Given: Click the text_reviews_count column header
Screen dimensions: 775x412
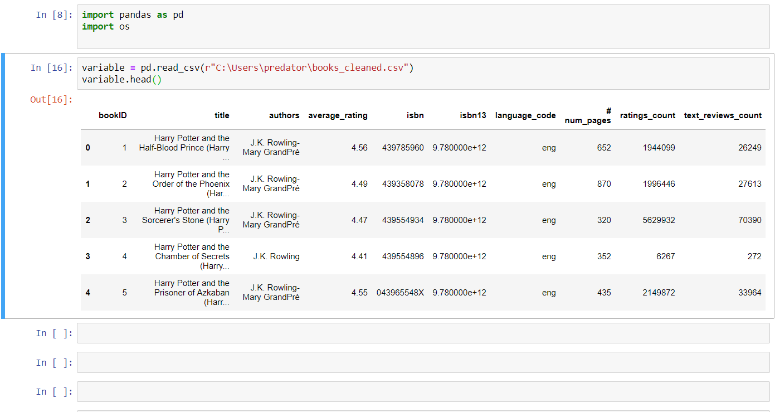Looking at the screenshot, I should coord(723,115).
